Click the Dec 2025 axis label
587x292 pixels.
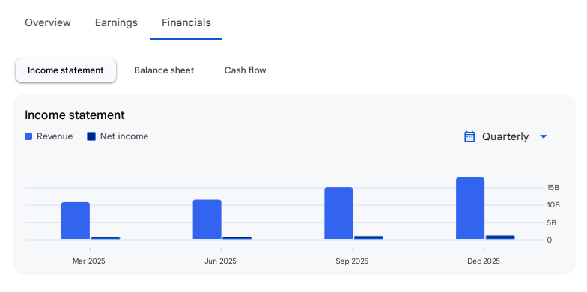tap(484, 261)
